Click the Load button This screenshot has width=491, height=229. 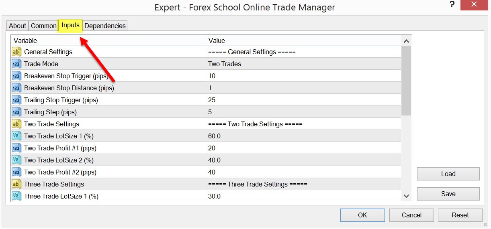coord(448,174)
